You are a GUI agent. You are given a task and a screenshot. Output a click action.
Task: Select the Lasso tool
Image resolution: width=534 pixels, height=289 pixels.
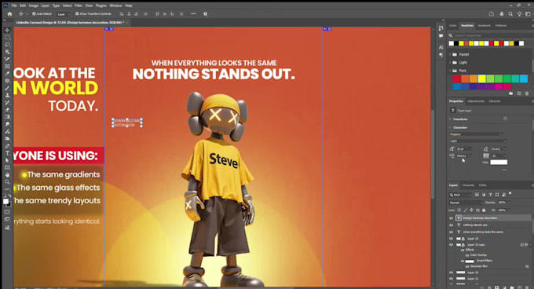point(7,45)
